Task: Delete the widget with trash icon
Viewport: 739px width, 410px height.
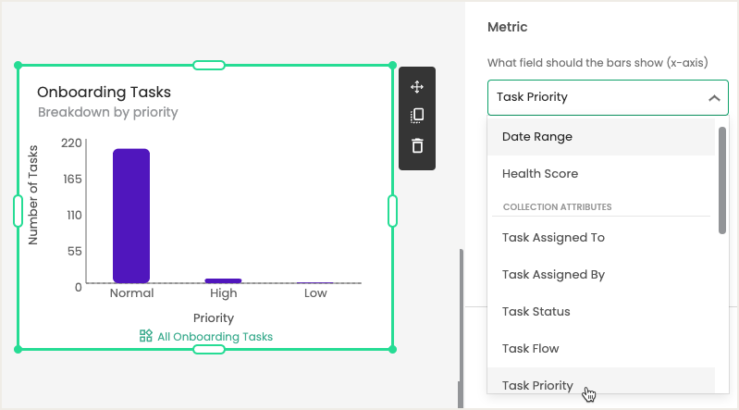Action: 417,145
